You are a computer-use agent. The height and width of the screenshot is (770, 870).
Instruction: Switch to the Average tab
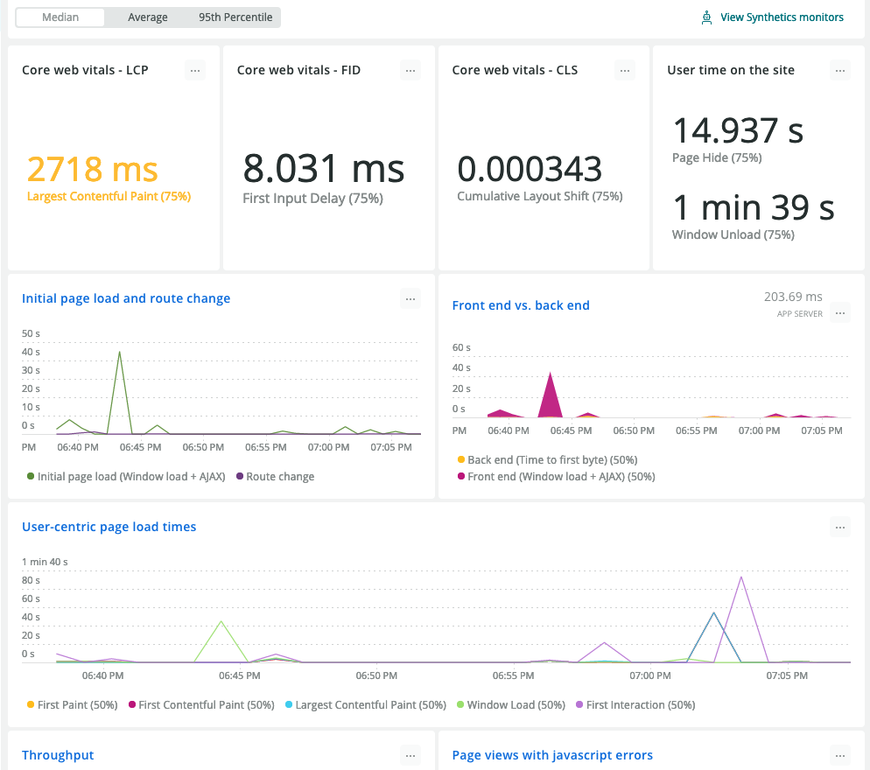click(148, 17)
